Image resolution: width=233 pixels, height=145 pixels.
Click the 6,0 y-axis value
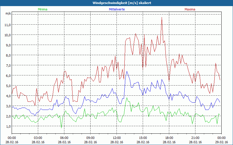point(8,76)
